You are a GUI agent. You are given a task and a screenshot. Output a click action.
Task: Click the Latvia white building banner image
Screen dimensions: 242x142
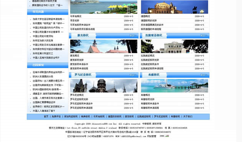click(174, 46)
